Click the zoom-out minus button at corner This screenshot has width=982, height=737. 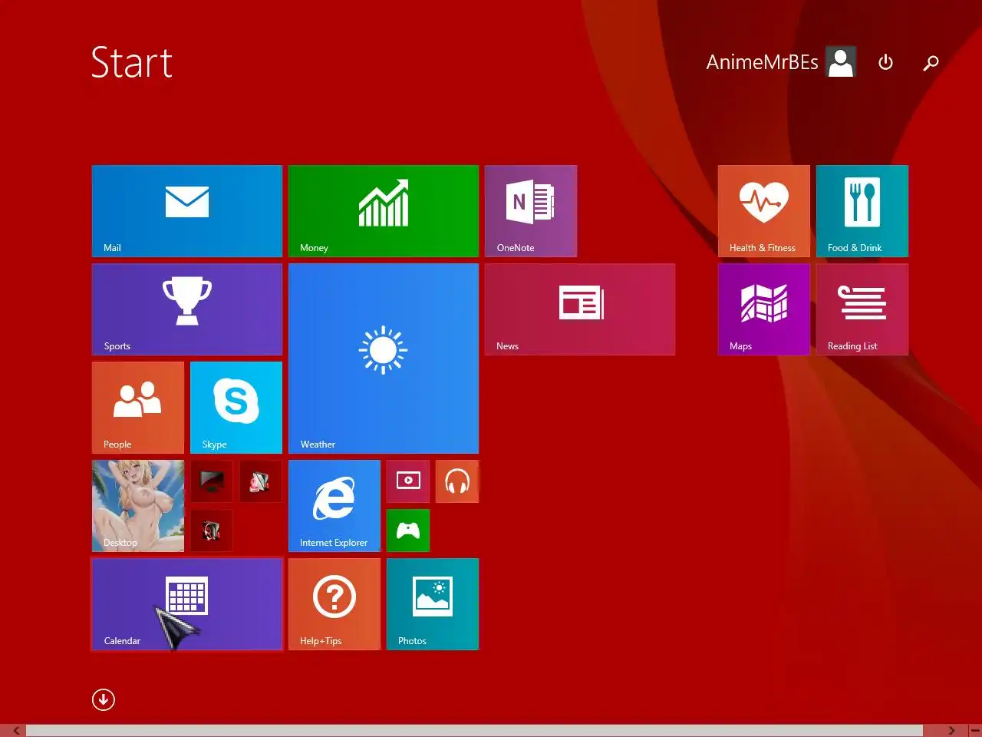coord(974,730)
